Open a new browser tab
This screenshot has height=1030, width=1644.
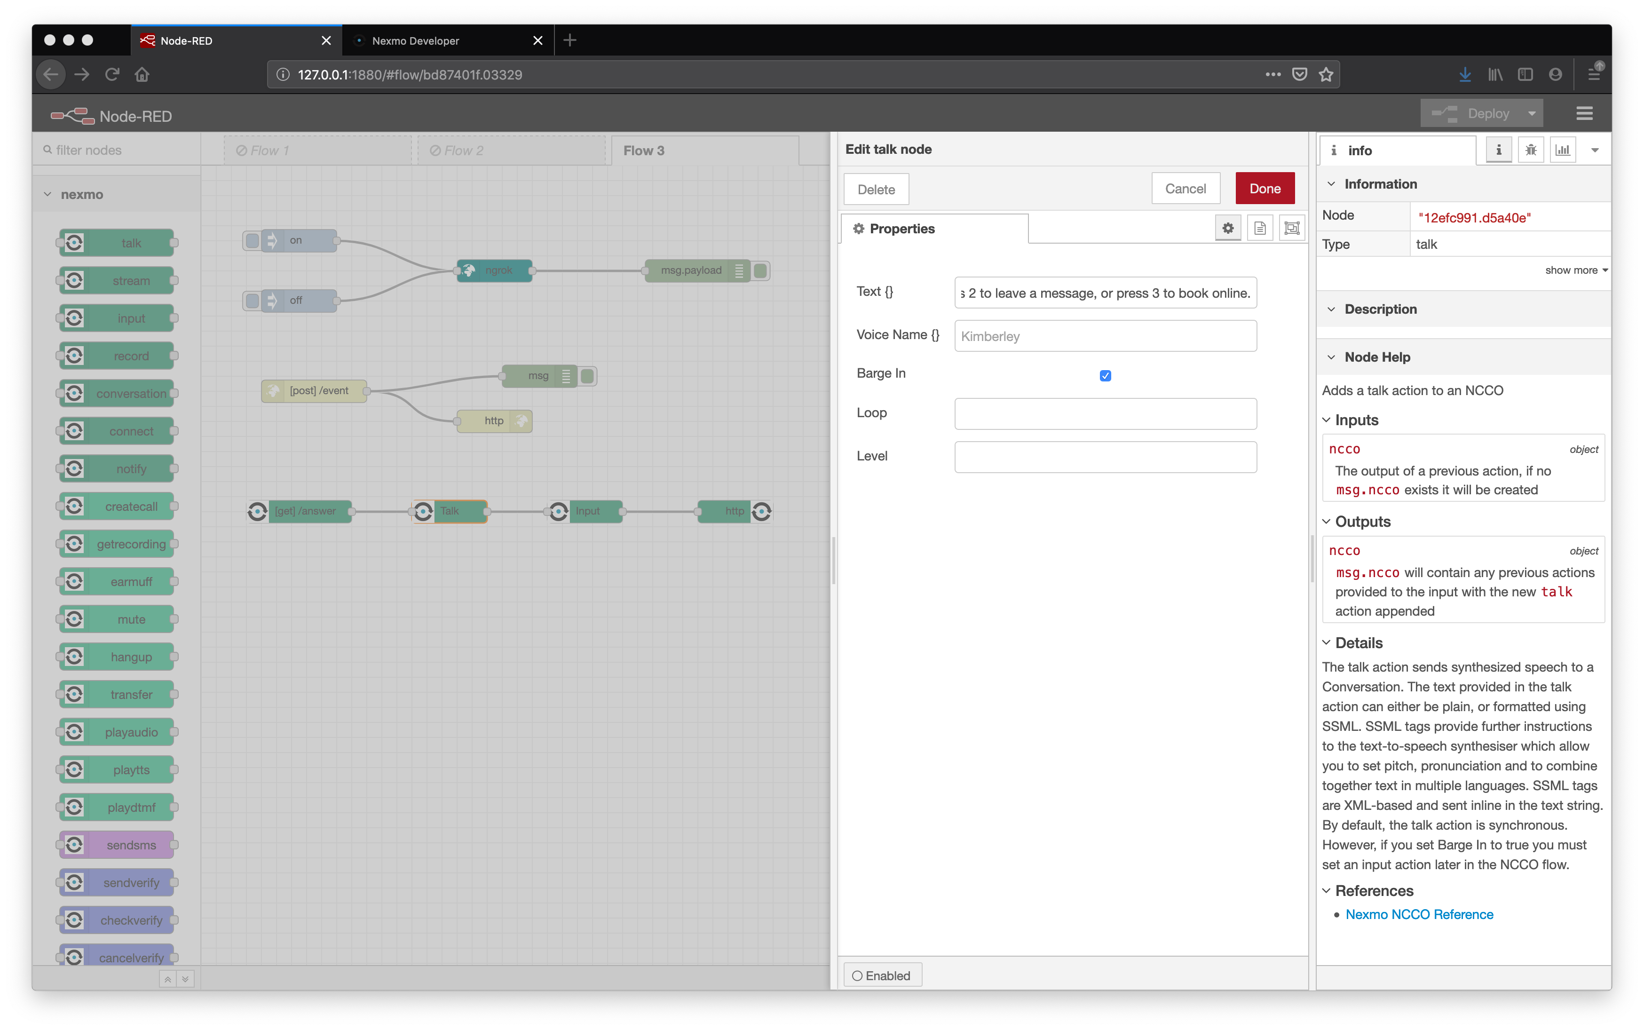coord(570,40)
